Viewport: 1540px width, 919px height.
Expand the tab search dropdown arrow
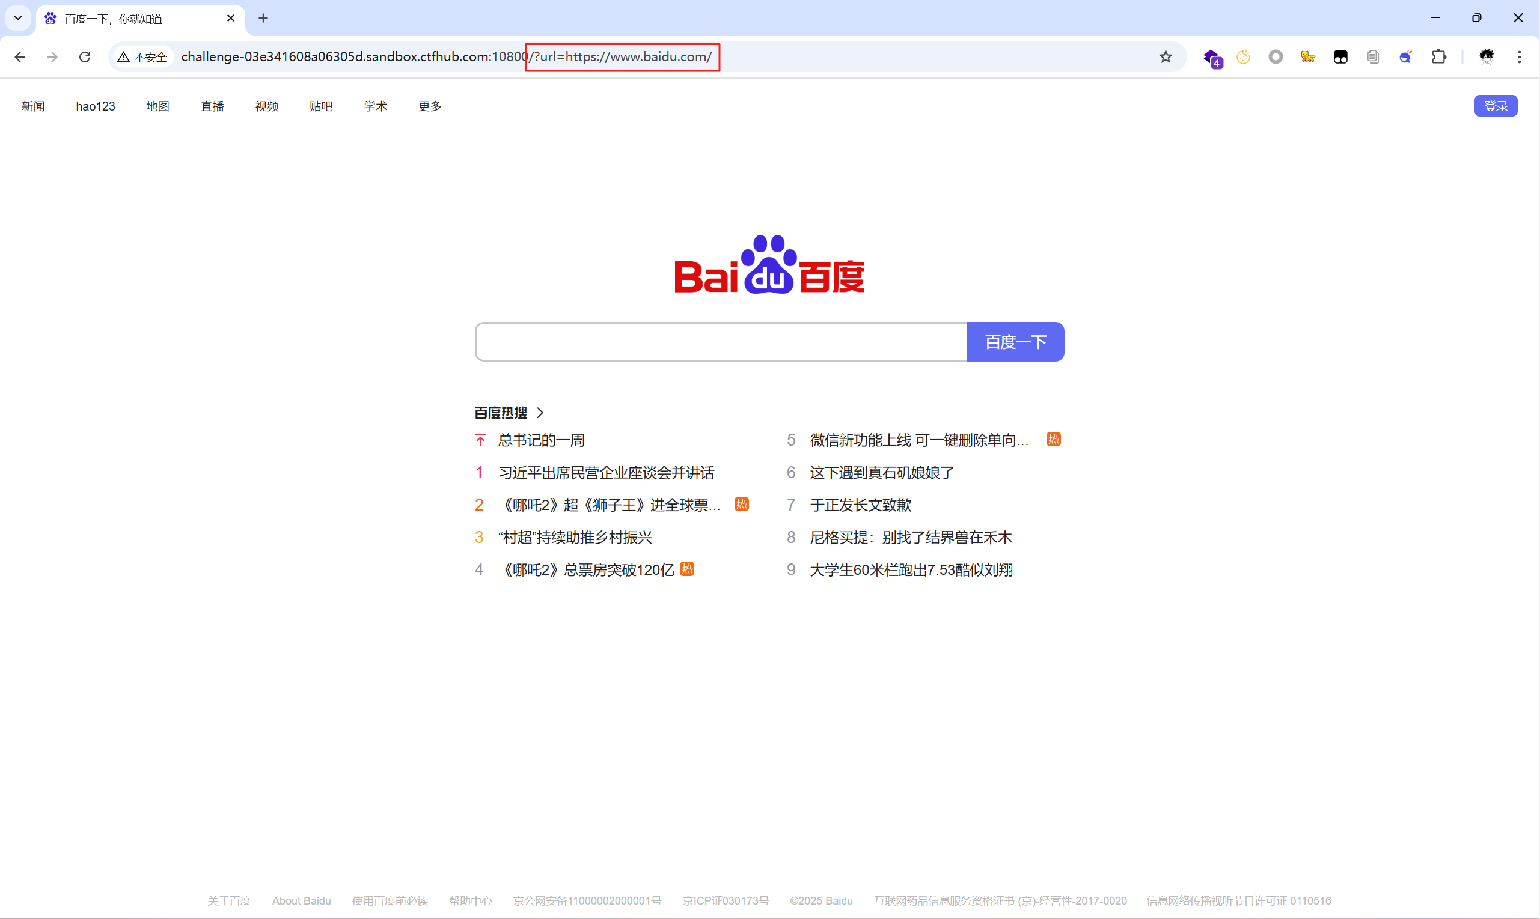pyautogui.click(x=18, y=19)
